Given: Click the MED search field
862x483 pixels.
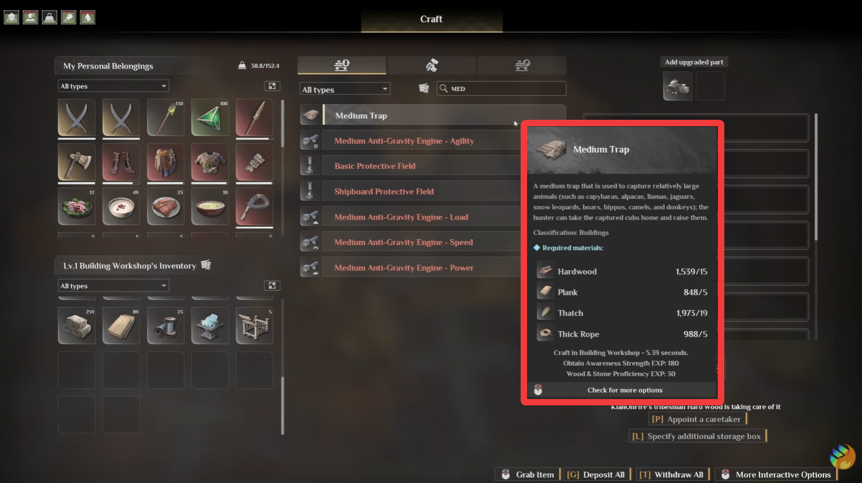Looking at the screenshot, I should (x=501, y=88).
